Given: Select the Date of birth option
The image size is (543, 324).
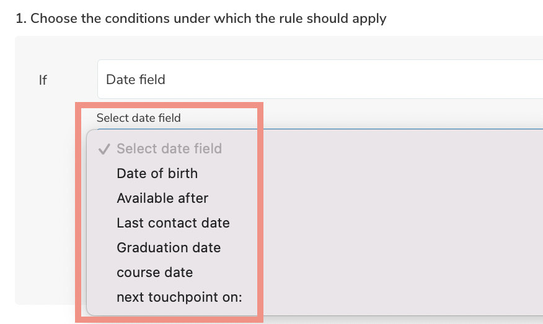Looking at the screenshot, I should (157, 173).
